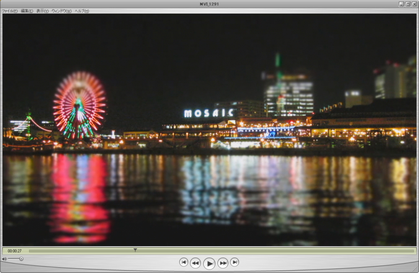This screenshot has width=419, height=273.
Task: Click the timeline track past the playhead
Action: click(275, 251)
